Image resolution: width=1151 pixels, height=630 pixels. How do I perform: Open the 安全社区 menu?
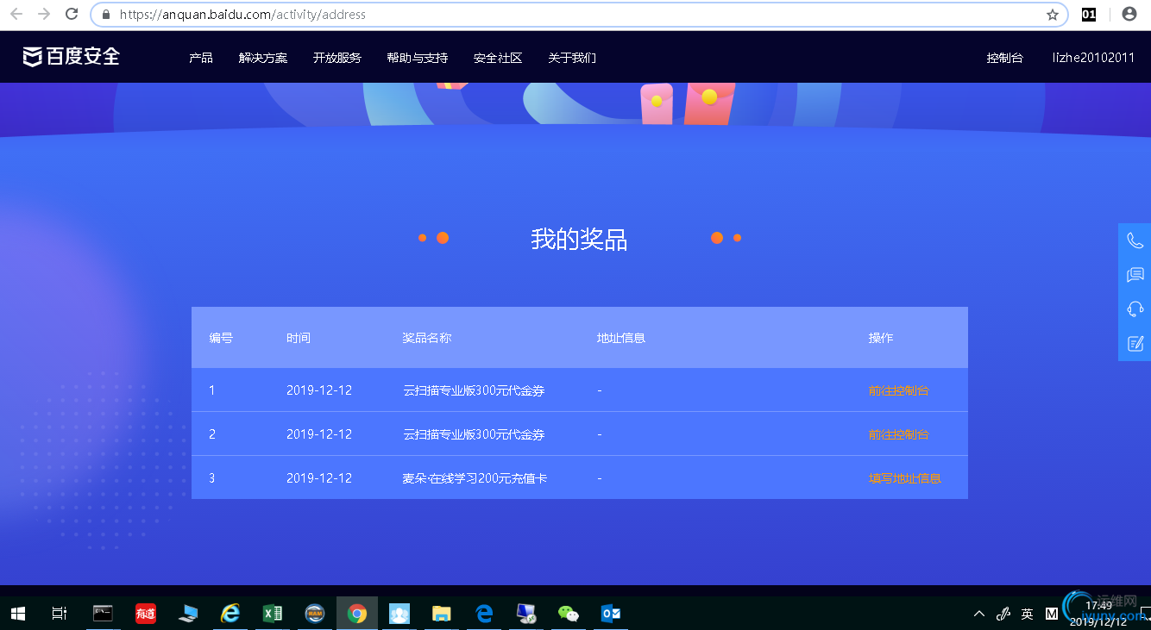click(x=498, y=58)
